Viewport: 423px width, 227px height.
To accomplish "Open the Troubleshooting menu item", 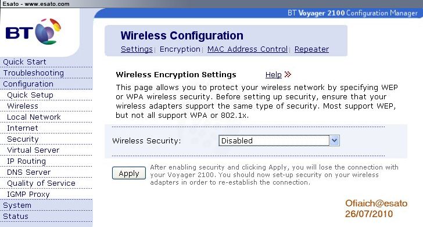I will (x=34, y=73).
